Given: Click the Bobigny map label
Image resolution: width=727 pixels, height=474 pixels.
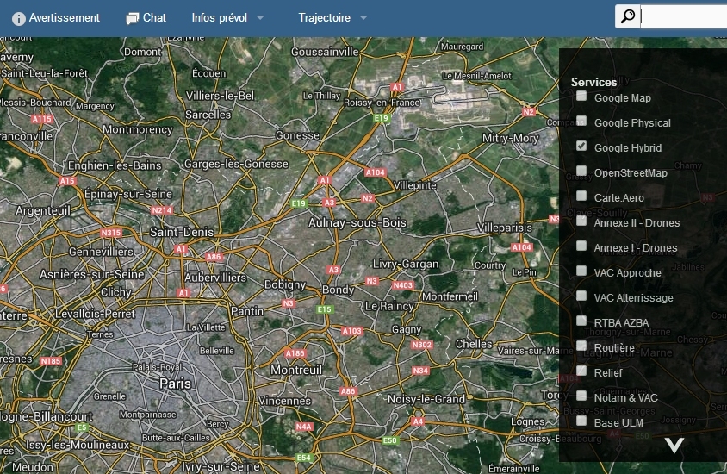Looking at the screenshot, I should coord(285,284).
